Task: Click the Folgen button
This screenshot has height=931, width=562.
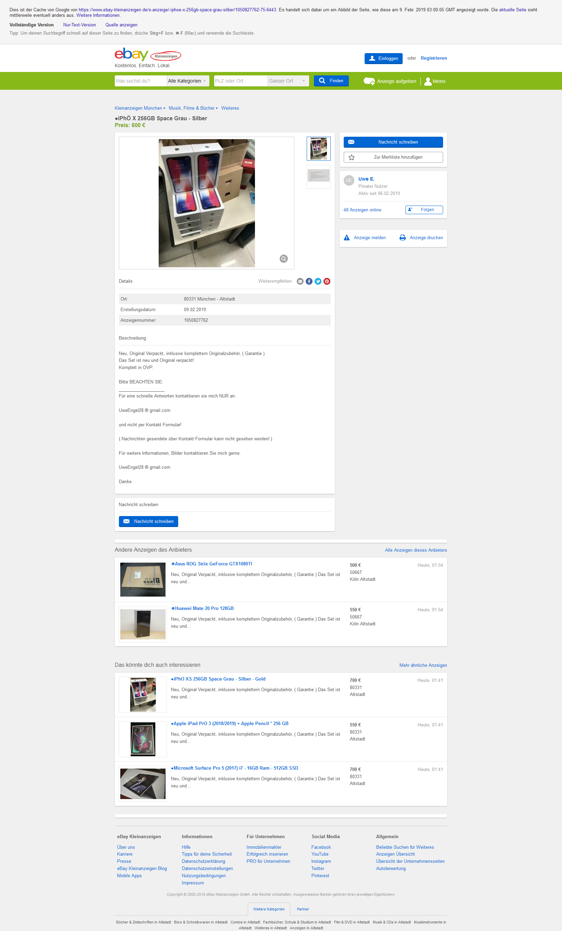Action: pyautogui.click(x=424, y=210)
